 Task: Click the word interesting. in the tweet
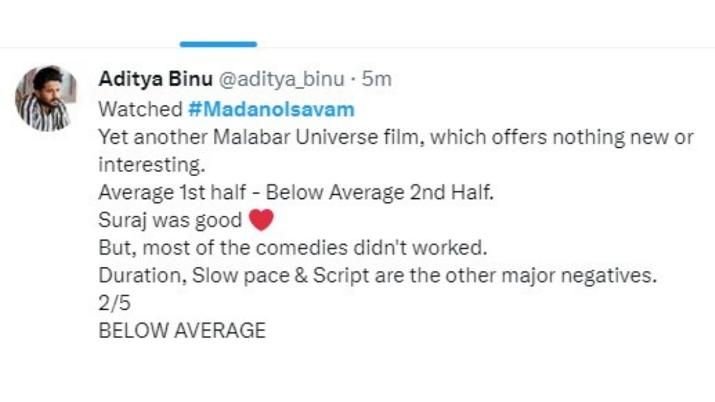(148, 165)
